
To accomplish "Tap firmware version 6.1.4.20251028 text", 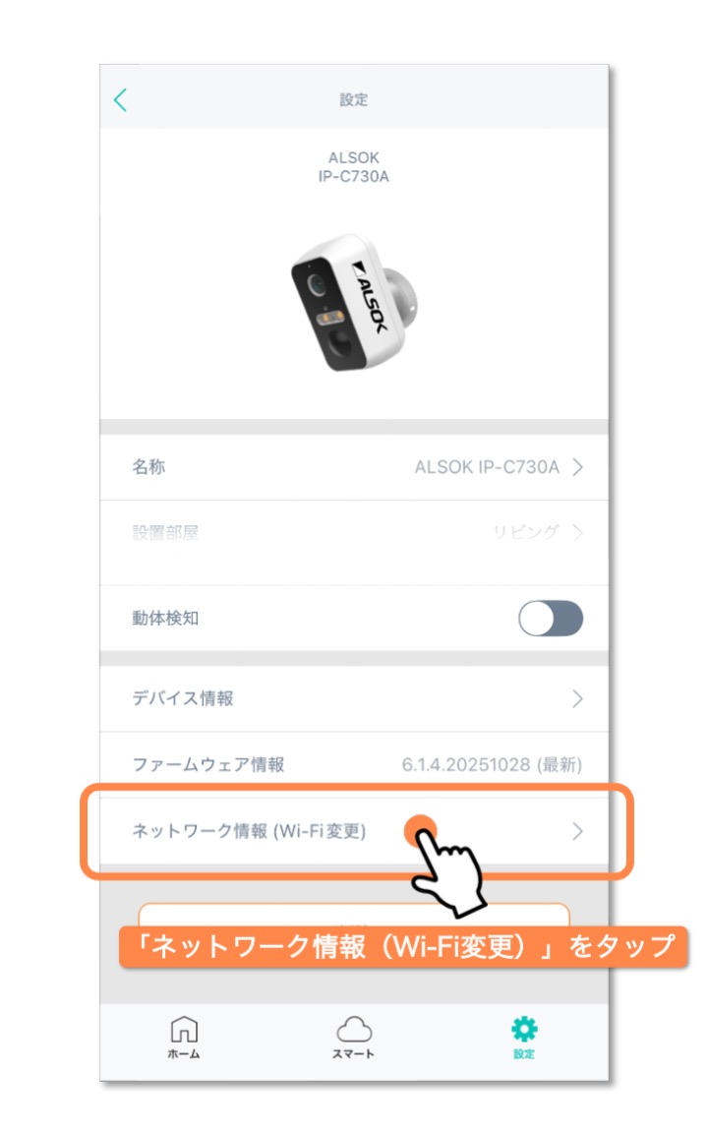I will (465, 764).
